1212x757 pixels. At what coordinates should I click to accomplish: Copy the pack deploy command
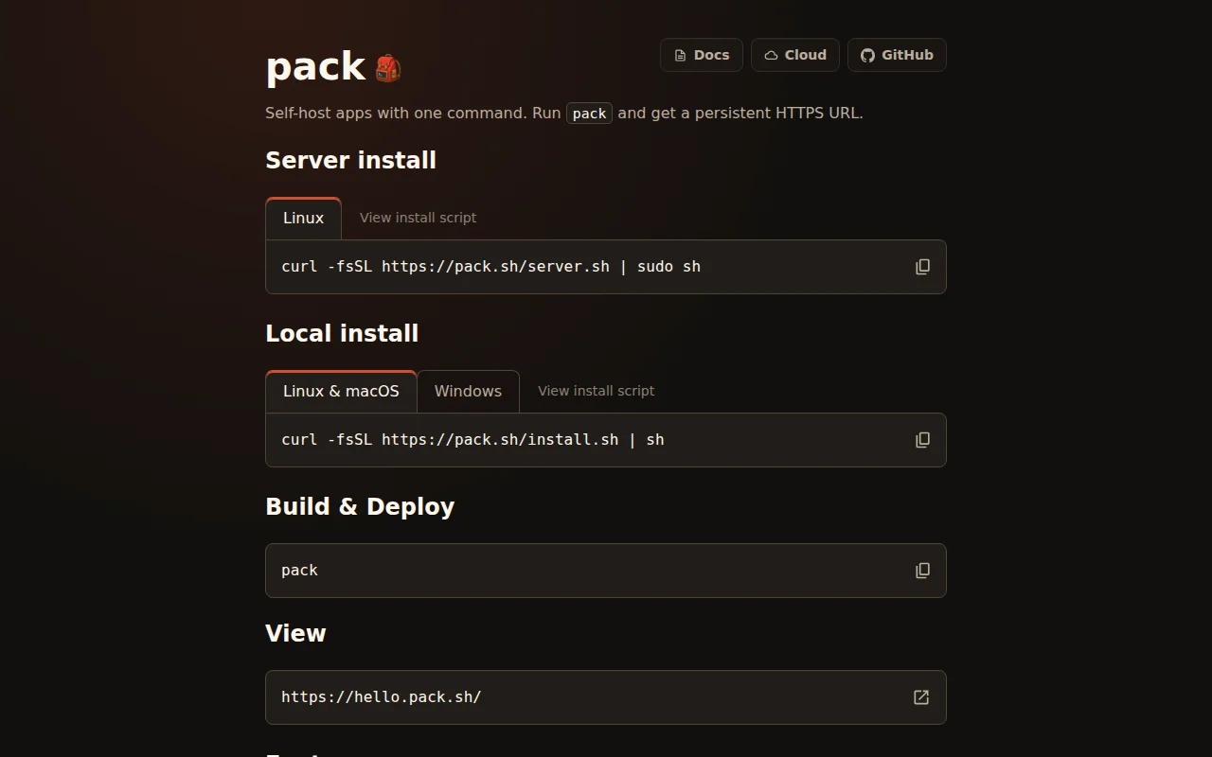point(922,571)
